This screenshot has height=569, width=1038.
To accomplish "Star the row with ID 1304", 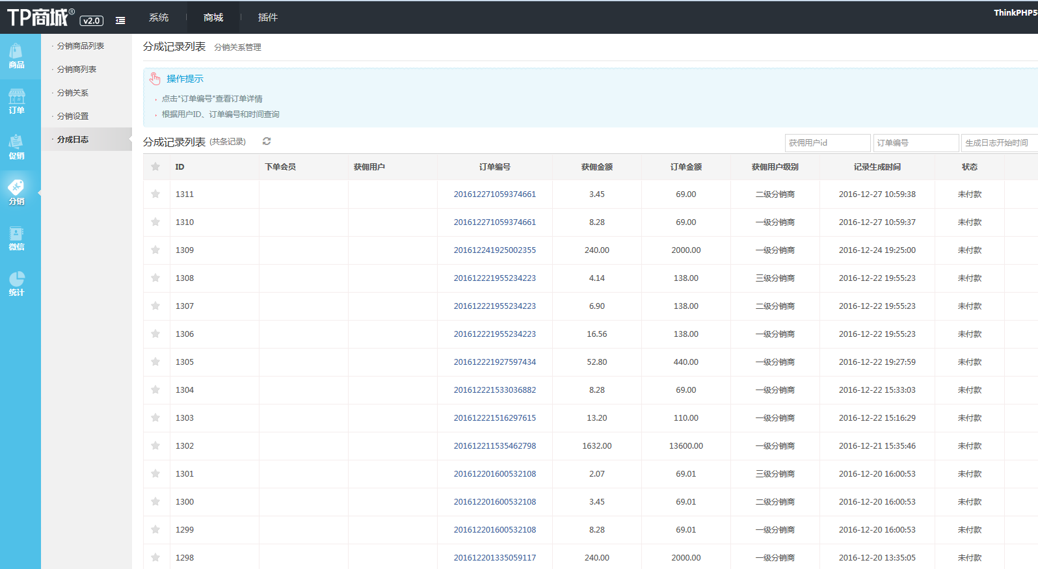I will [155, 390].
